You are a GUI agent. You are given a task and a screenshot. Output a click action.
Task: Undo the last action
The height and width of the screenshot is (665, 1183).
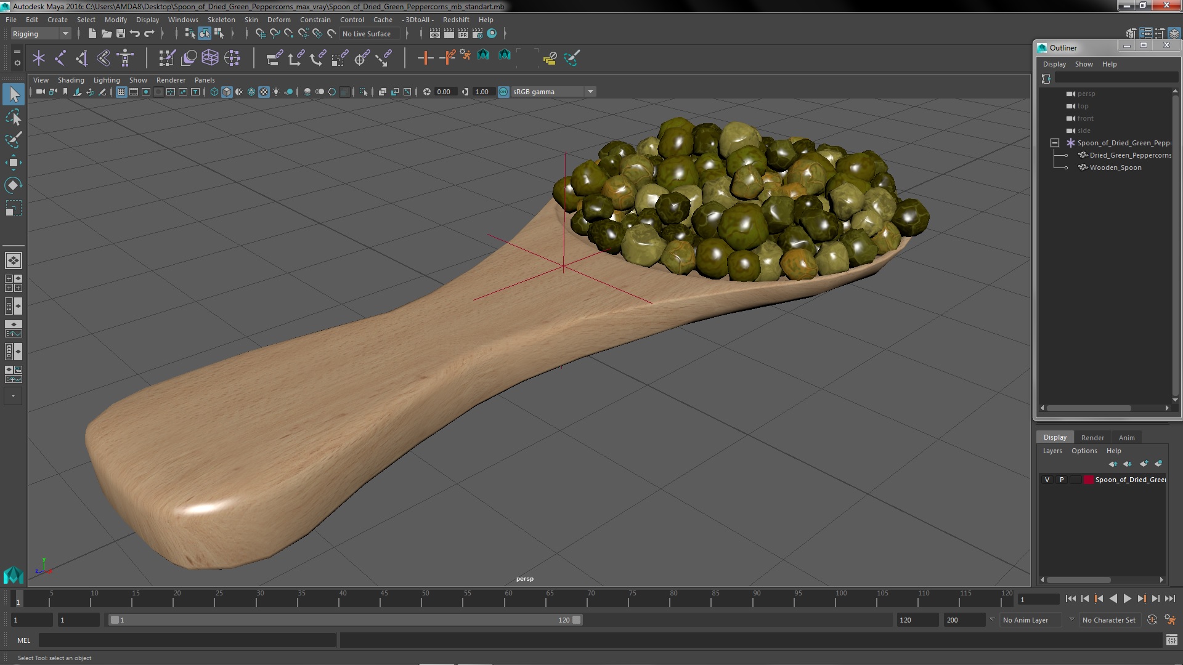coord(135,34)
